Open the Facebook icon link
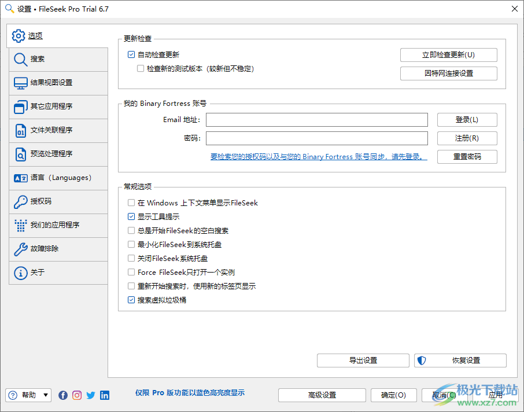Image resolution: width=524 pixels, height=412 pixels. coord(63,395)
